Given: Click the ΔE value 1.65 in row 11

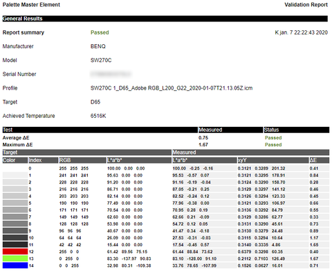Looking at the screenshot, I should click(x=314, y=245).
